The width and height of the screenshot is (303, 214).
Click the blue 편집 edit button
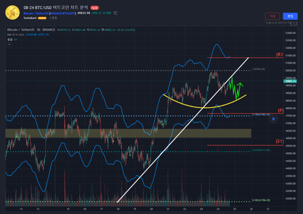(x=290, y=16)
